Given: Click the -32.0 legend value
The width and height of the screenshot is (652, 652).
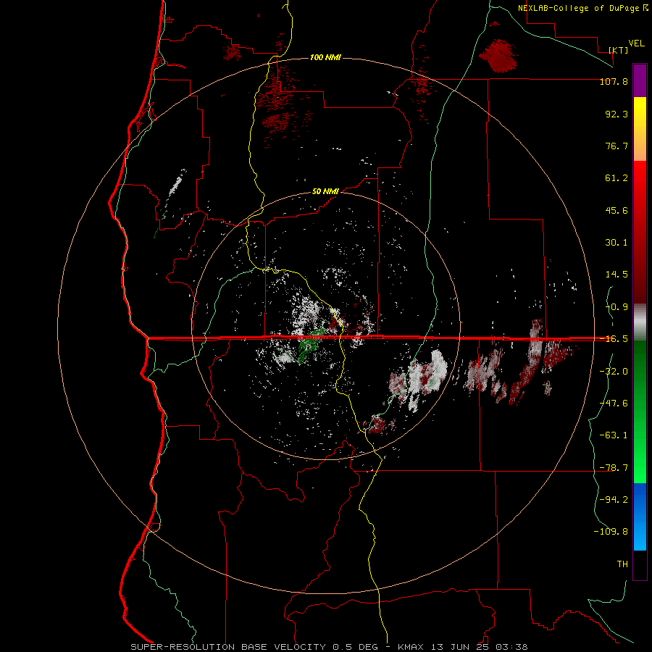Looking at the screenshot, I should tap(614, 372).
